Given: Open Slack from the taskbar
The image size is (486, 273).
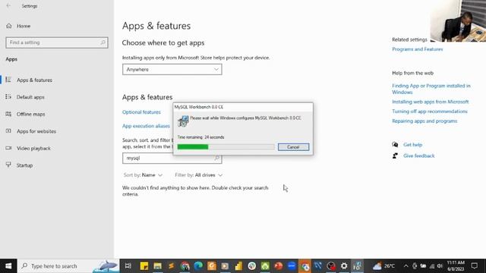Looking at the screenshot, I should point(252,266).
